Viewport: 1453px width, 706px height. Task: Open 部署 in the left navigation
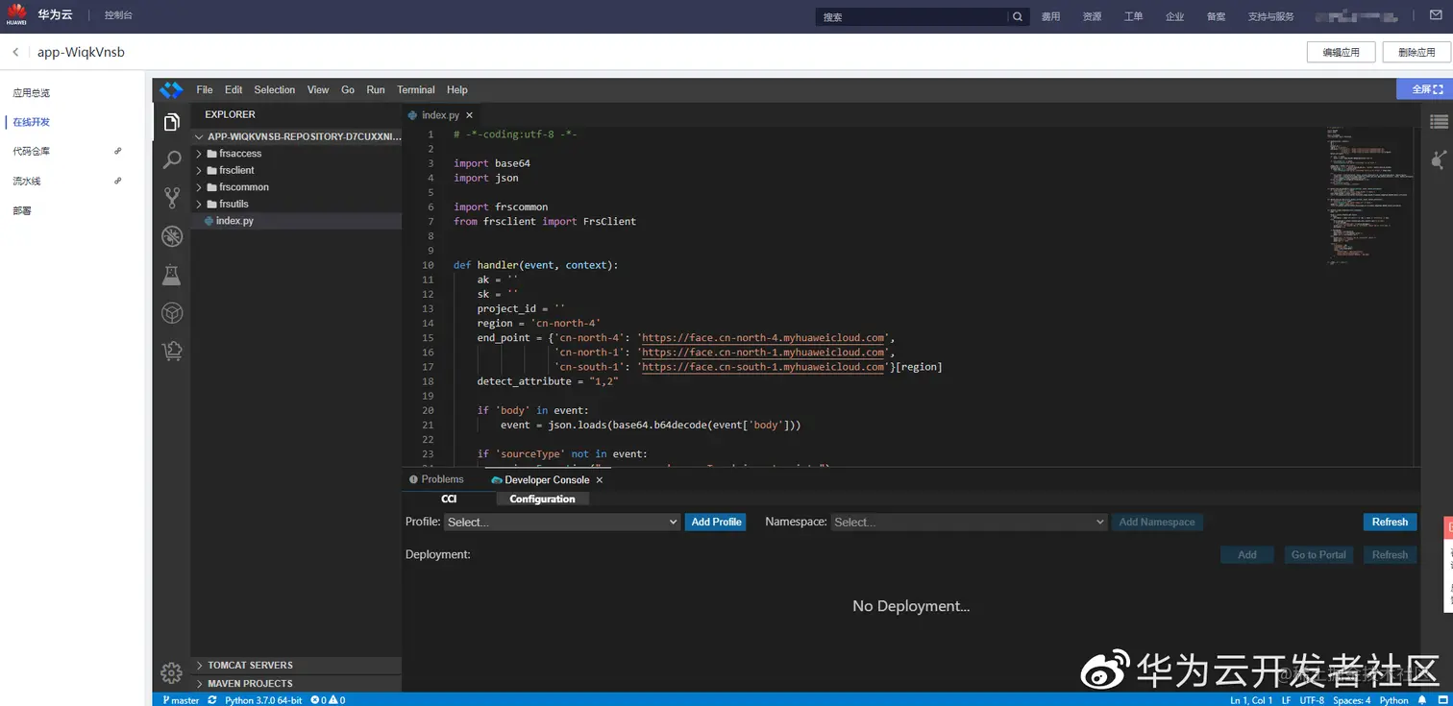pyautogui.click(x=22, y=210)
